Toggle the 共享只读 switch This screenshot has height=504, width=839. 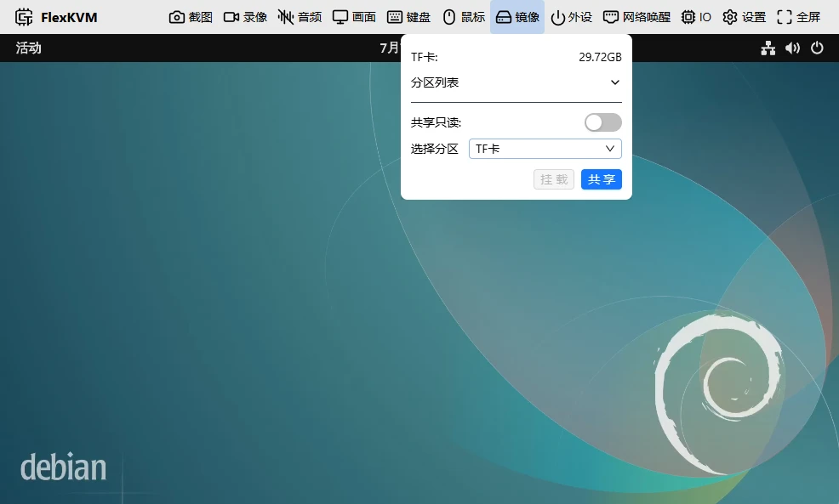pos(603,122)
